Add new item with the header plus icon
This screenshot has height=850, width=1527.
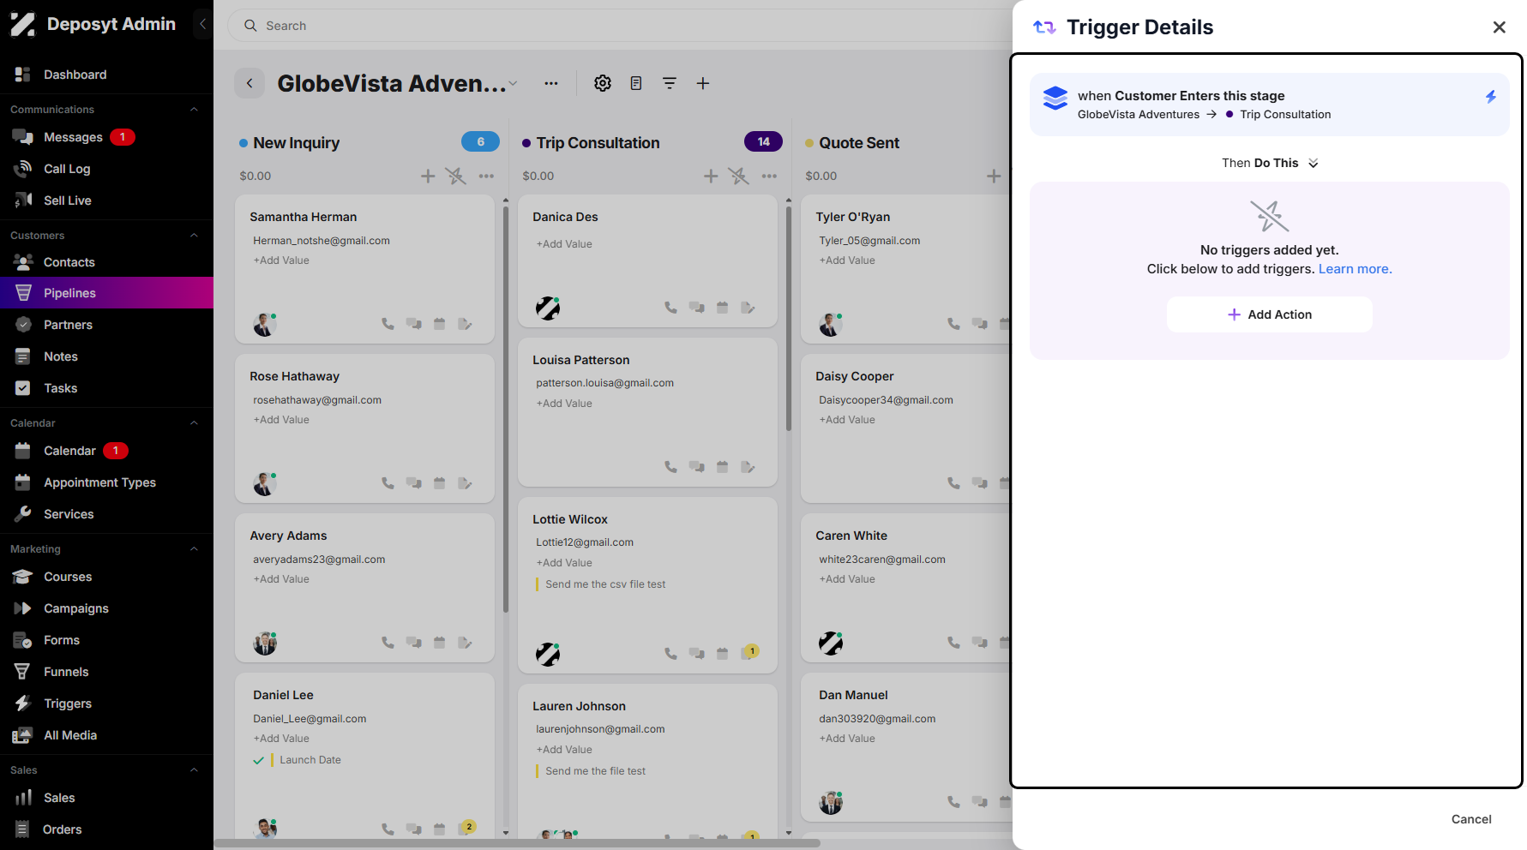click(x=703, y=83)
